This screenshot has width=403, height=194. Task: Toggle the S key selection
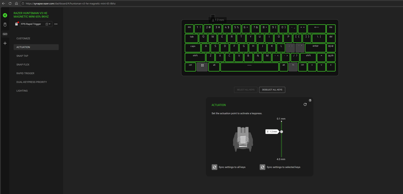point(215,48)
